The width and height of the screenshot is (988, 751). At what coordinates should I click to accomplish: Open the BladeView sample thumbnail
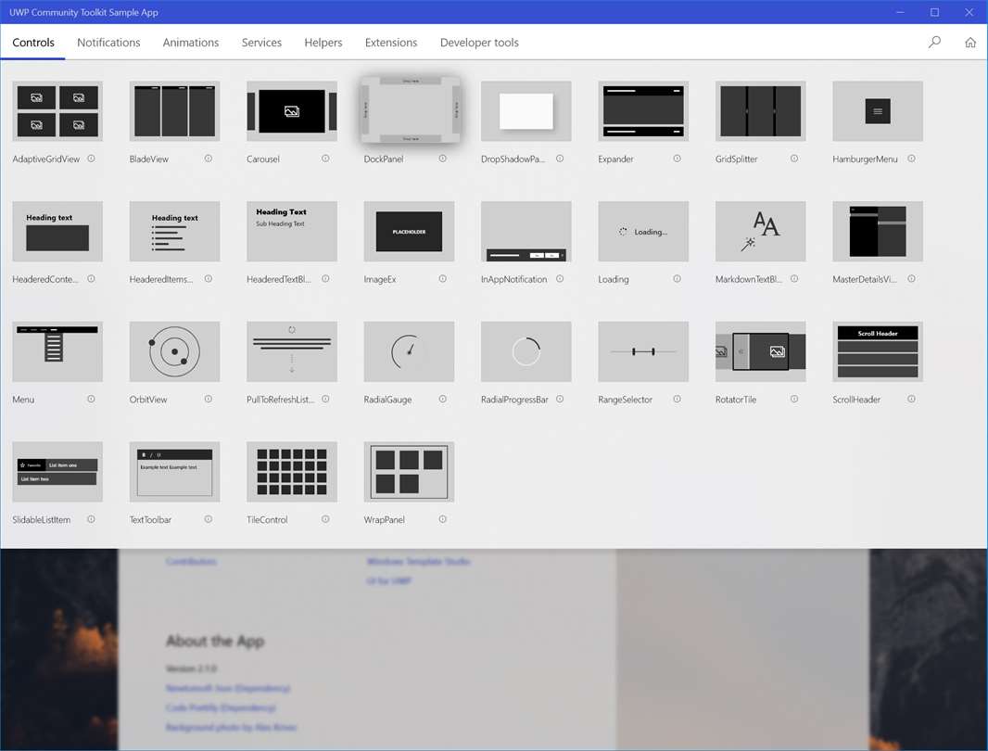174,111
